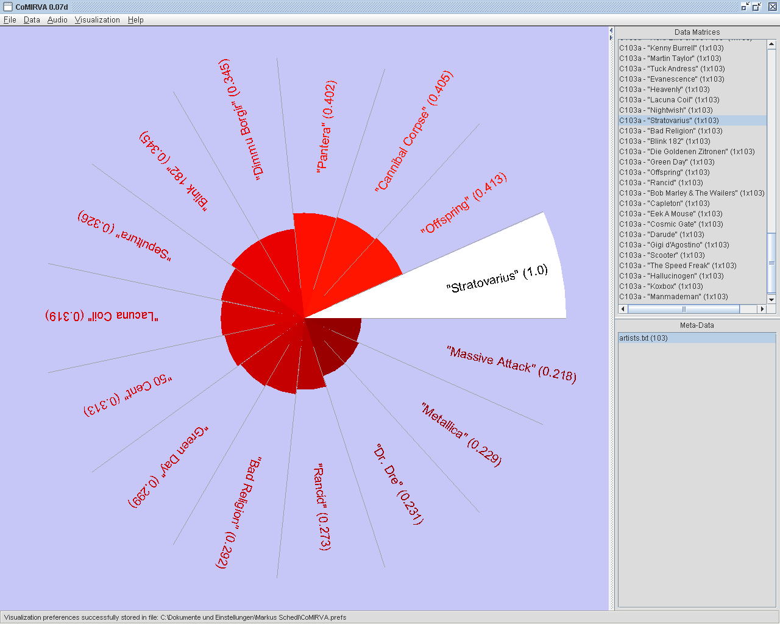Click the "Metallica" (0.229) chart label

pyautogui.click(x=461, y=434)
